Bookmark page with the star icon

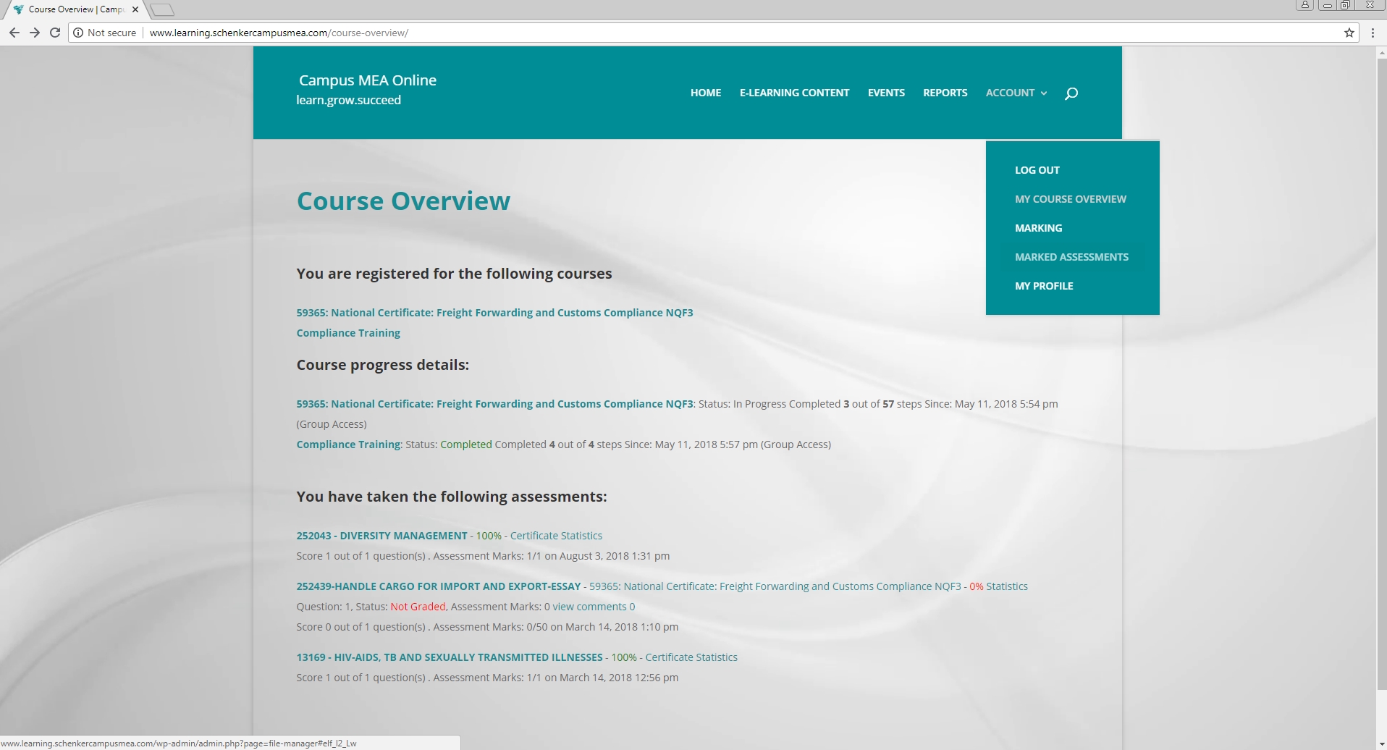[1349, 33]
